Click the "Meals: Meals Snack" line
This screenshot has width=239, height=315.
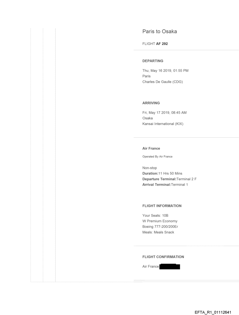[158, 232]
